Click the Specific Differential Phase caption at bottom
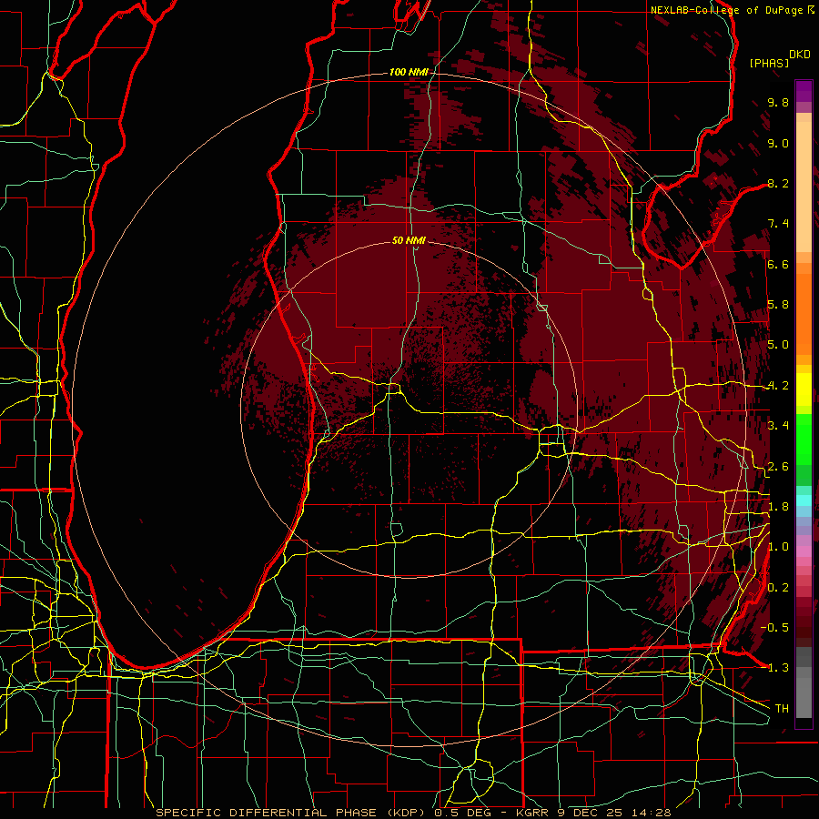 [x=414, y=813]
